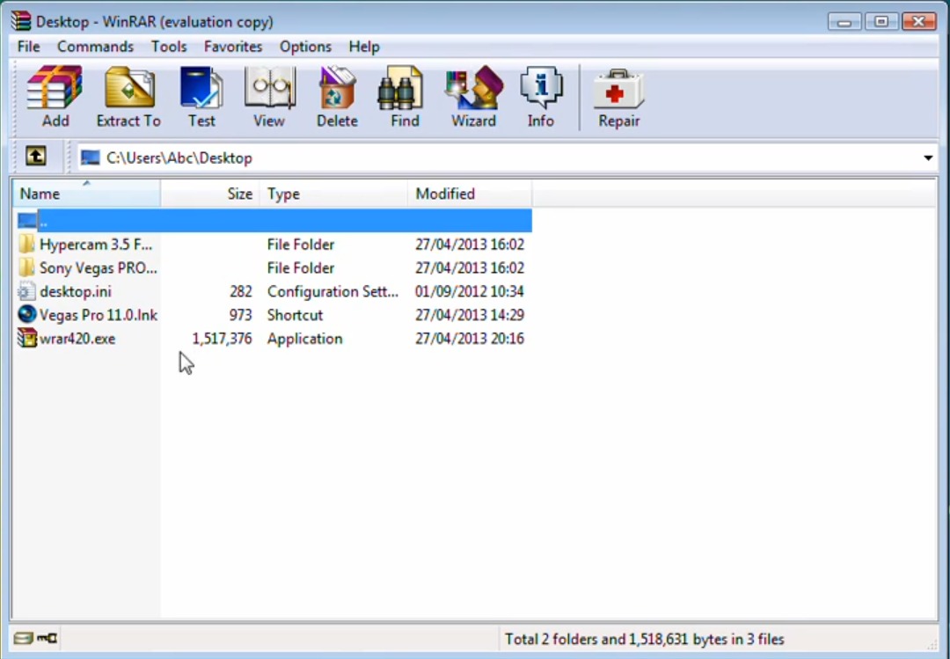Click the 27/04/2013 20:16 date cell
Viewport: 950px width, 659px height.
pyautogui.click(x=470, y=339)
